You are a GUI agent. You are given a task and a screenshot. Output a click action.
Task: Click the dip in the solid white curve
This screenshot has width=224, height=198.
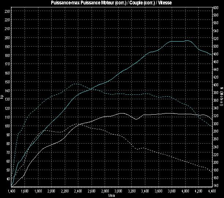(136, 119)
